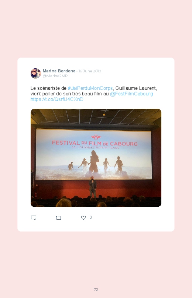Open the cinema screen photo
192x298 pixels.
96,158
